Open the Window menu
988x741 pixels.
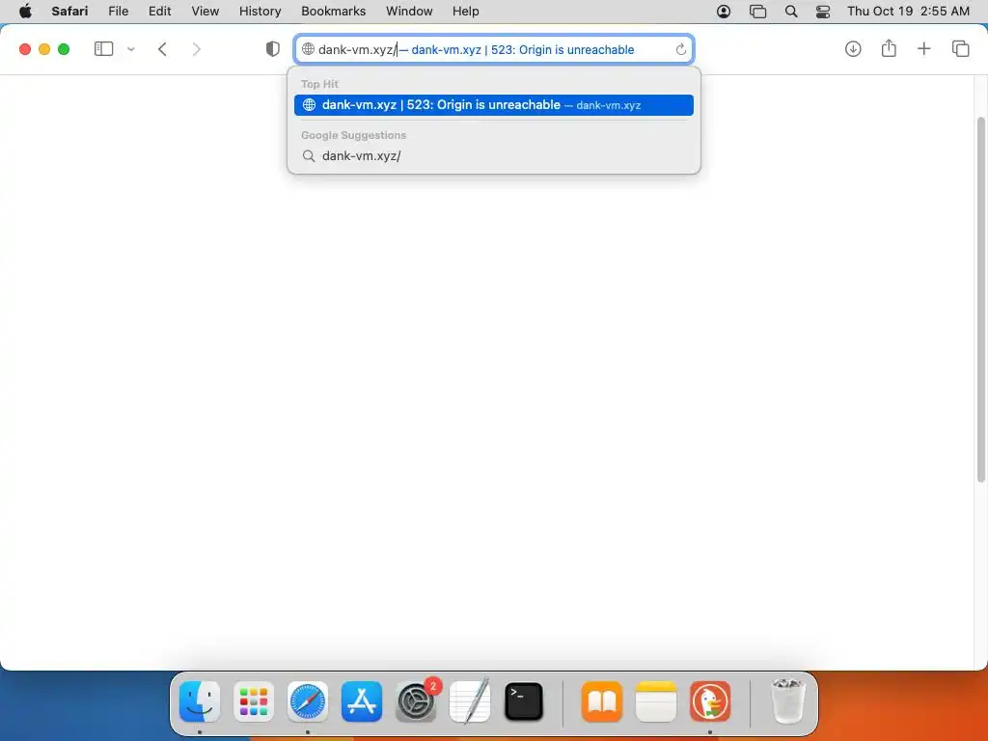pos(409,12)
